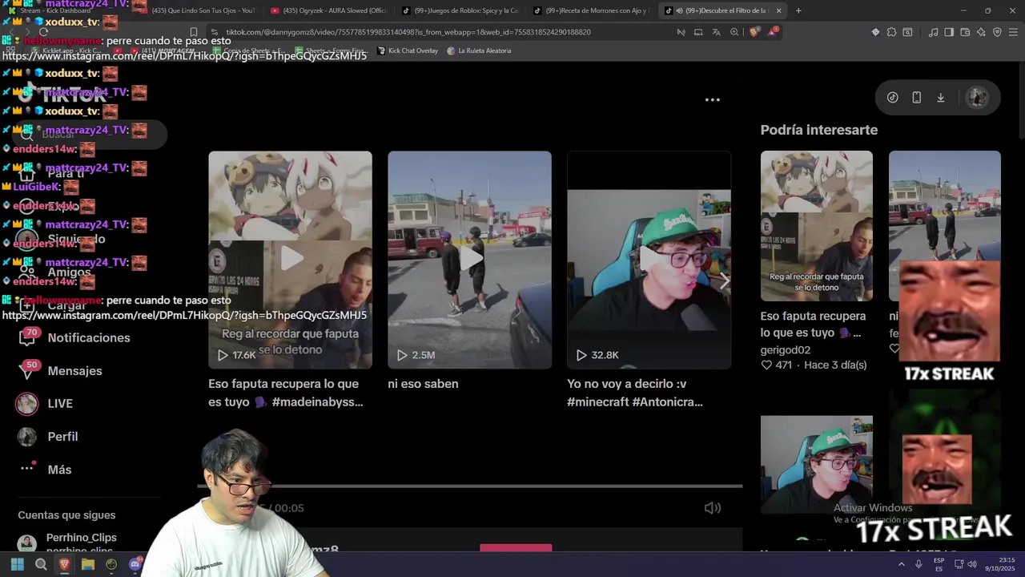Click the translate page icon

tap(716, 32)
